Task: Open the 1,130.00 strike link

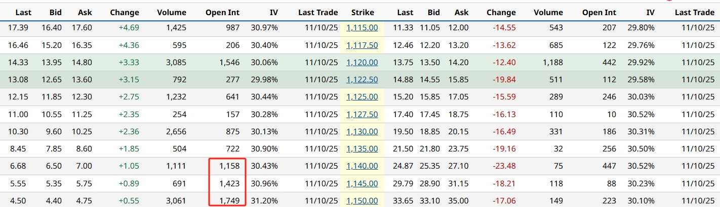Action: pos(362,132)
